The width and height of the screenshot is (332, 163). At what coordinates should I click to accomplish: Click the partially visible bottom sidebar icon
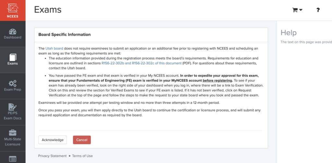[x=13, y=159]
